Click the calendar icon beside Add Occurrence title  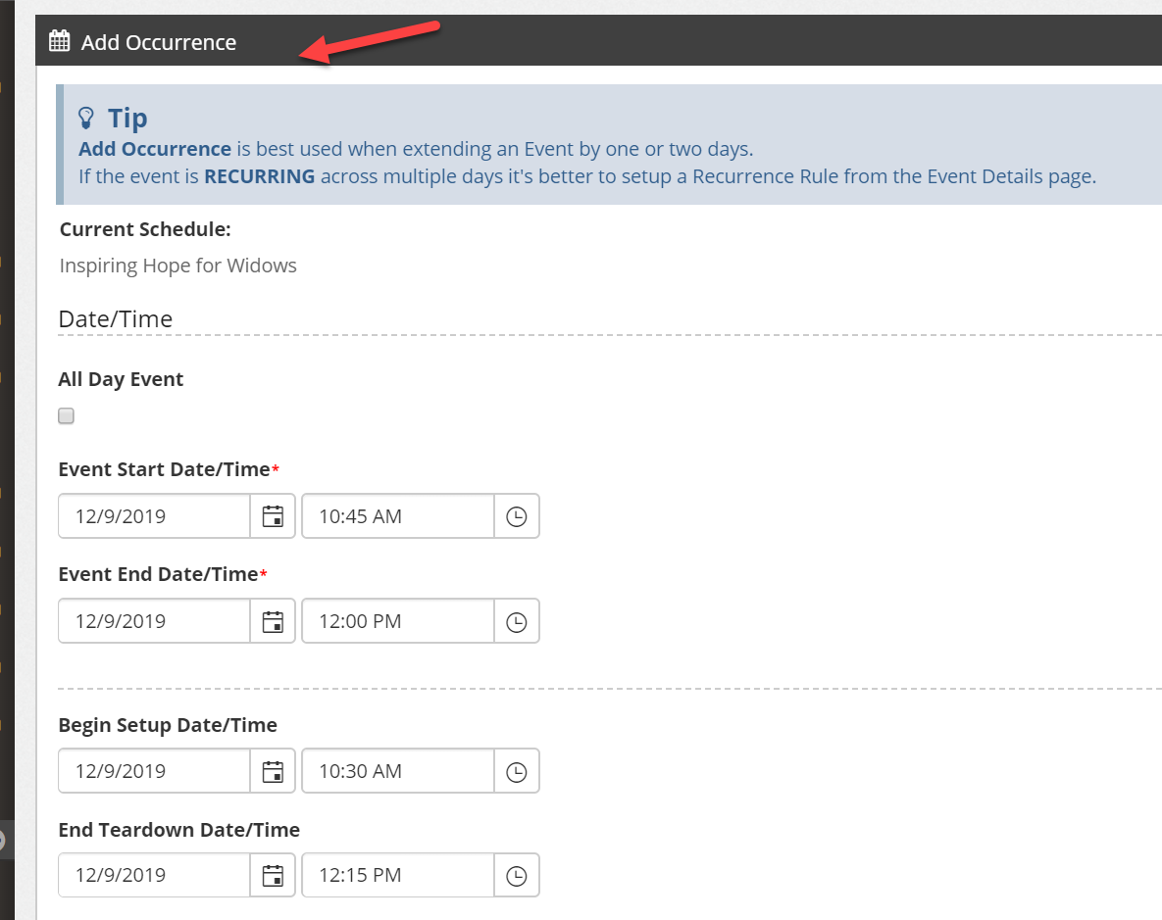[x=59, y=41]
